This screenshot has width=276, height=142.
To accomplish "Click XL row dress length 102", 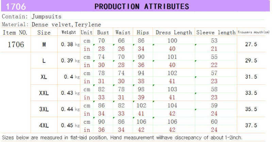I will point(172,73).
